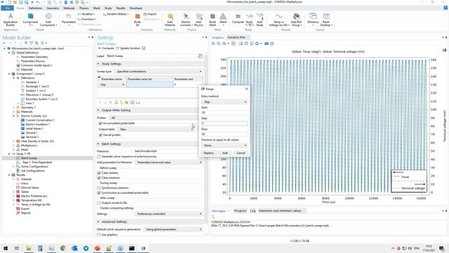Click the Compute button in Settings
Screen dimensions: 449x253
106,48
